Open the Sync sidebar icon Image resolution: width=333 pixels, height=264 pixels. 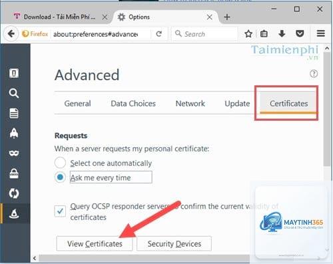click(x=14, y=193)
